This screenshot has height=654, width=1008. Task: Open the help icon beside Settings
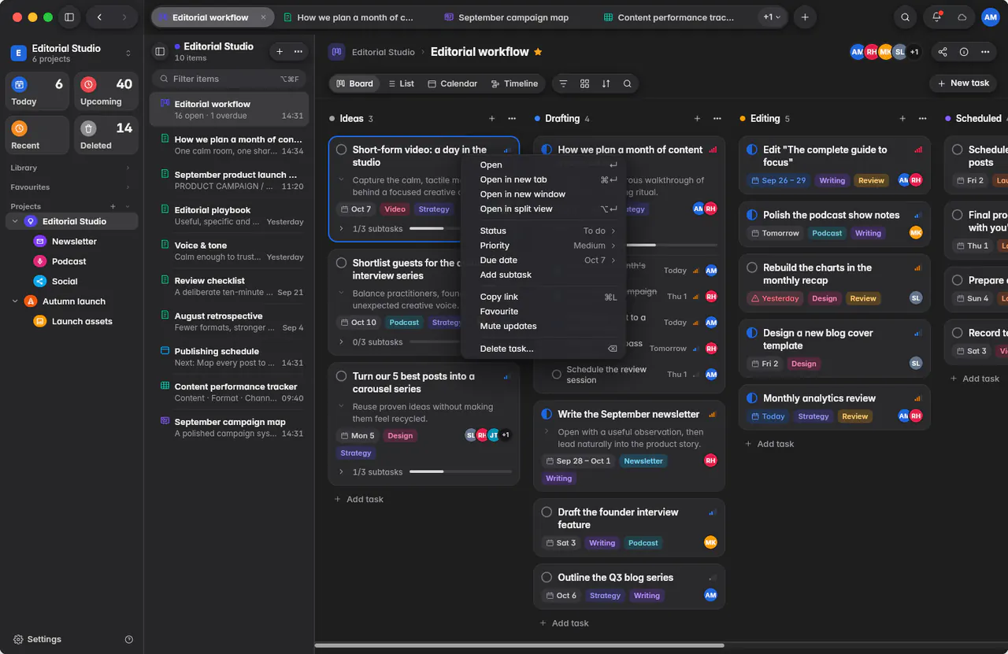(129, 640)
